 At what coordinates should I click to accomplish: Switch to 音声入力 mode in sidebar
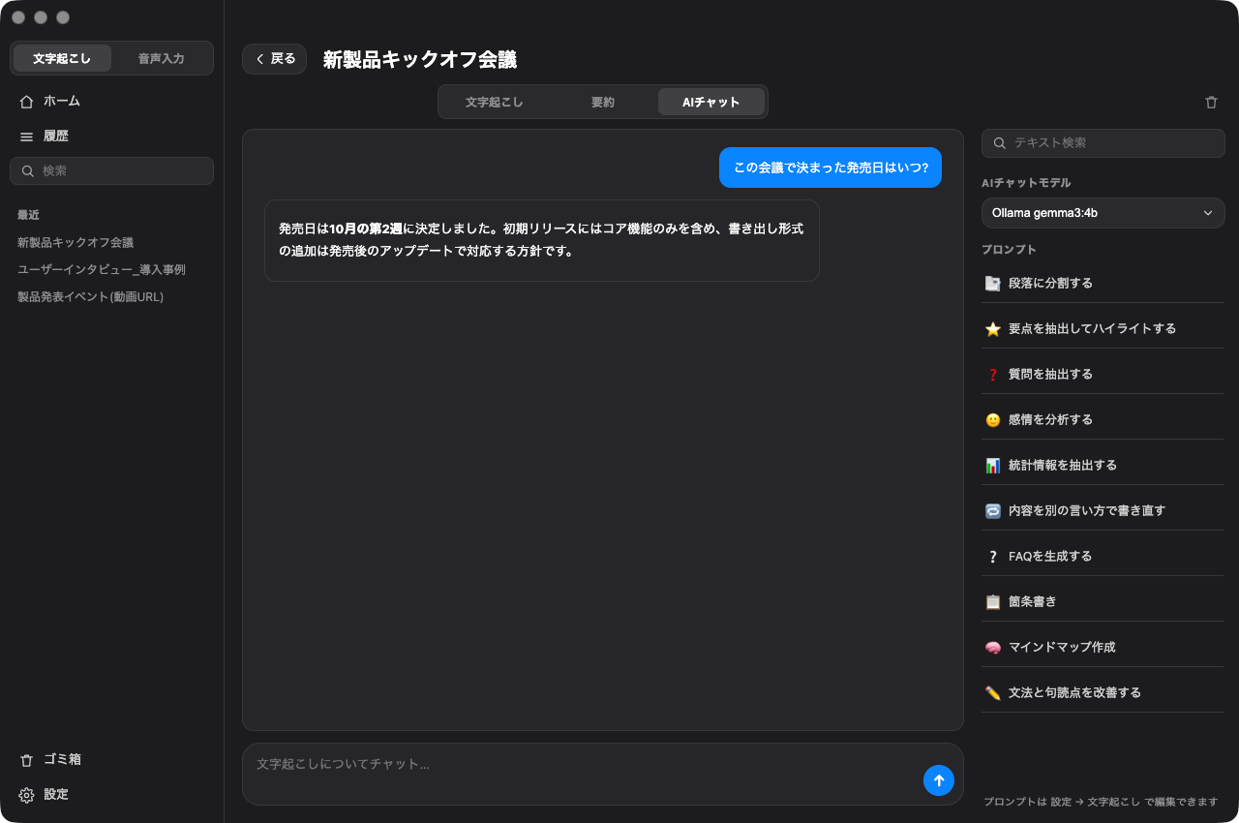[161, 58]
